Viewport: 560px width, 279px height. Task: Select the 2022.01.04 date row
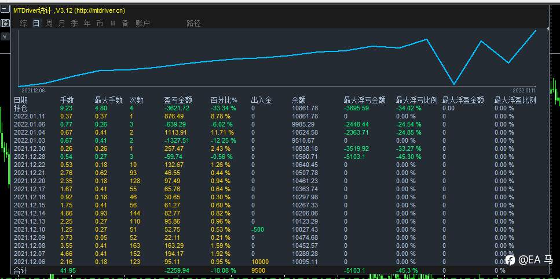pyautogui.click(x=28, y=132)
